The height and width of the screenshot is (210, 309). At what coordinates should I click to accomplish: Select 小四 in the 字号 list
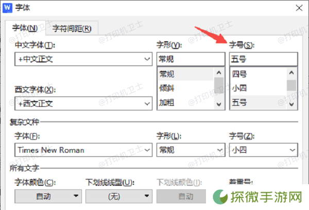click(x=259, y=88)
